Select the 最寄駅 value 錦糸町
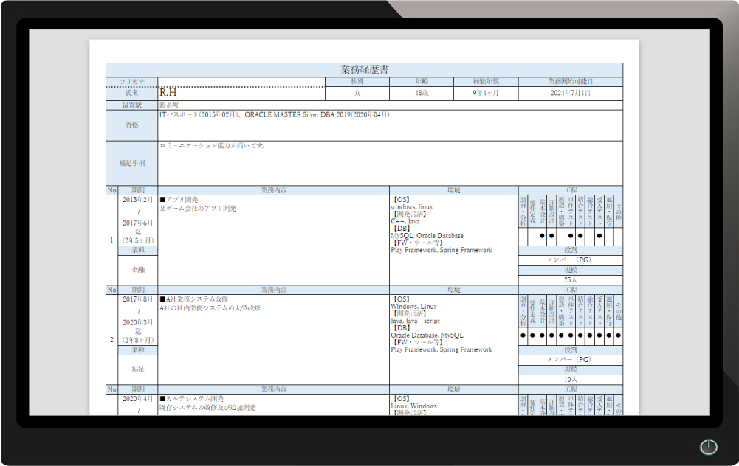Viewport: 739px width, 466px height. 169,105
